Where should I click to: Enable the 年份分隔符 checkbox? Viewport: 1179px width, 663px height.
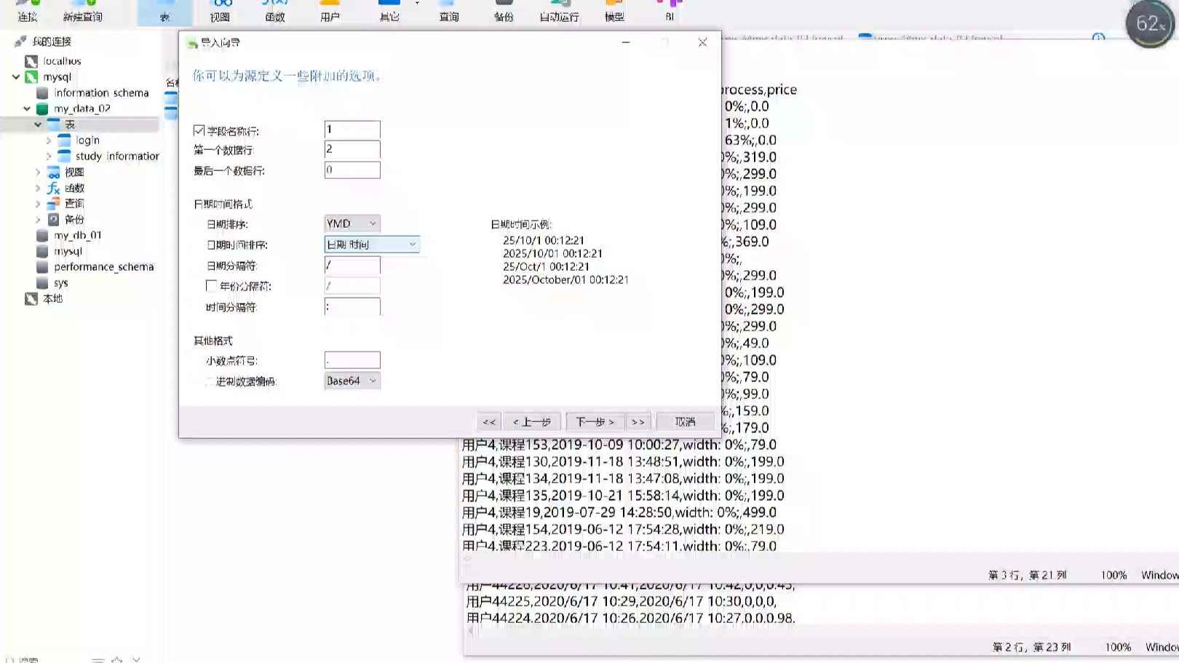coord(211,286)
